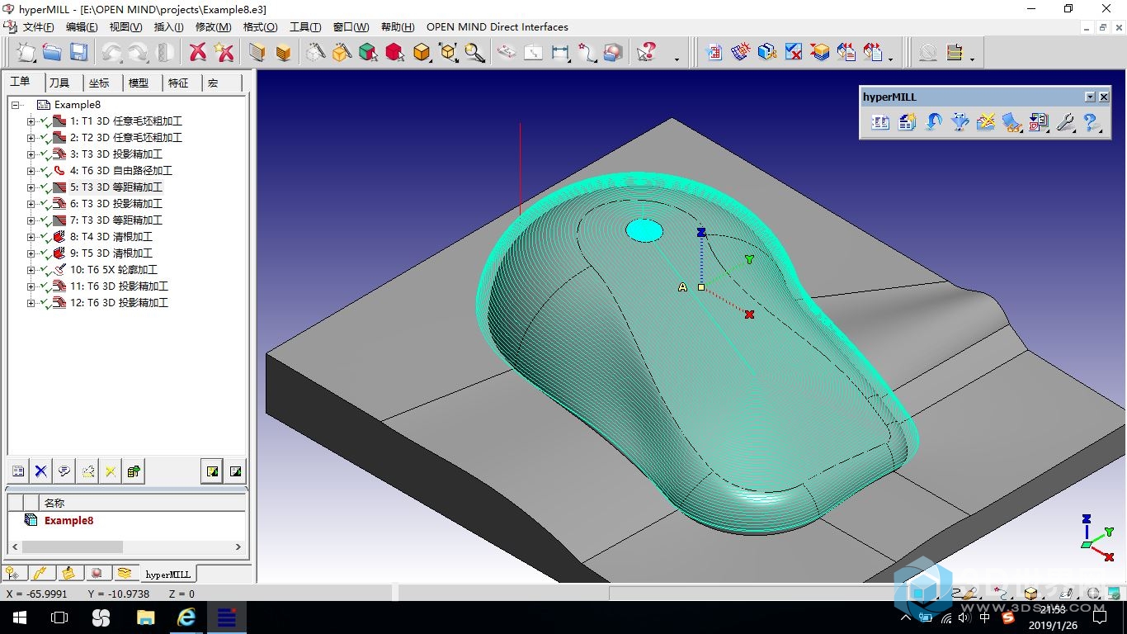This screenshot has height=634, width=1127.
Task: Select Example8 in the lower list
Action: (x=69, y=521)
